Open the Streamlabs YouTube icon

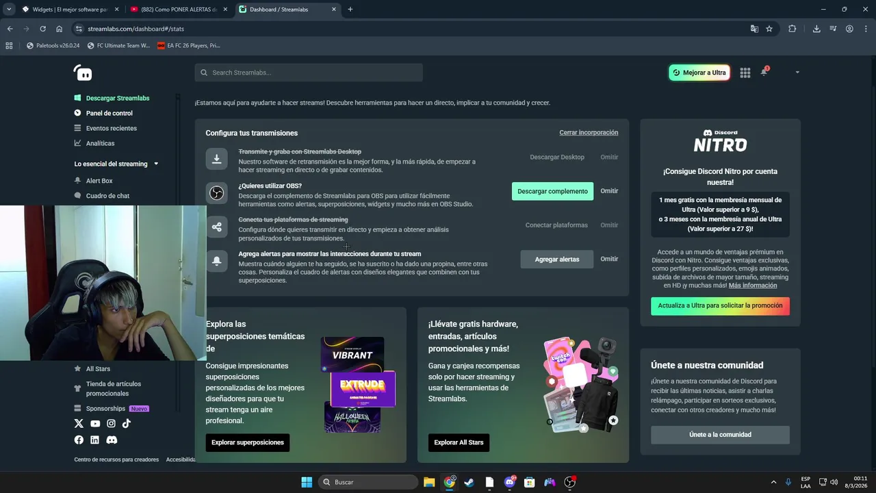[x=95, y=424]
